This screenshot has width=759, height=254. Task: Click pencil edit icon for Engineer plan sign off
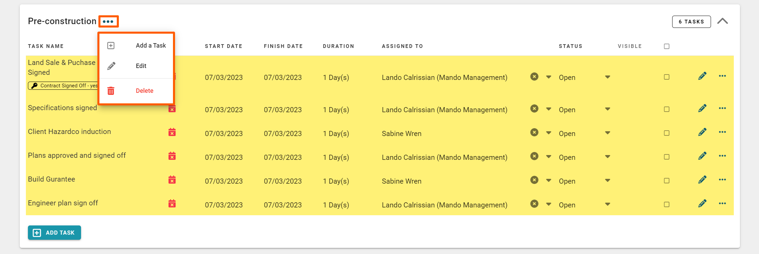coord(702,204)
